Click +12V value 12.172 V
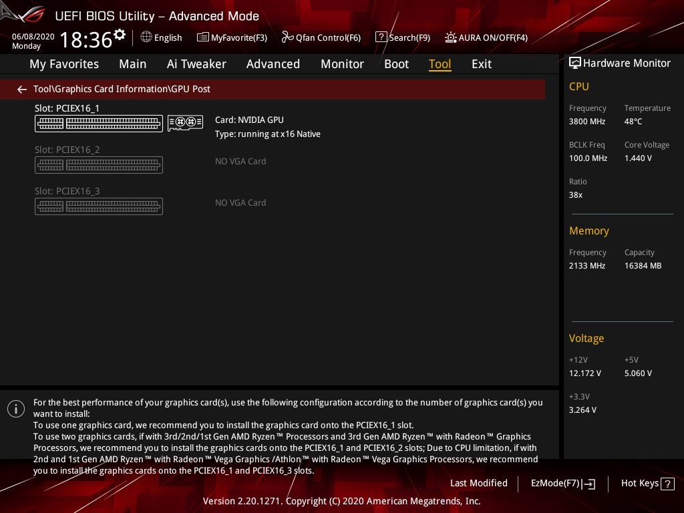684x513 pixels. [584, 373]
